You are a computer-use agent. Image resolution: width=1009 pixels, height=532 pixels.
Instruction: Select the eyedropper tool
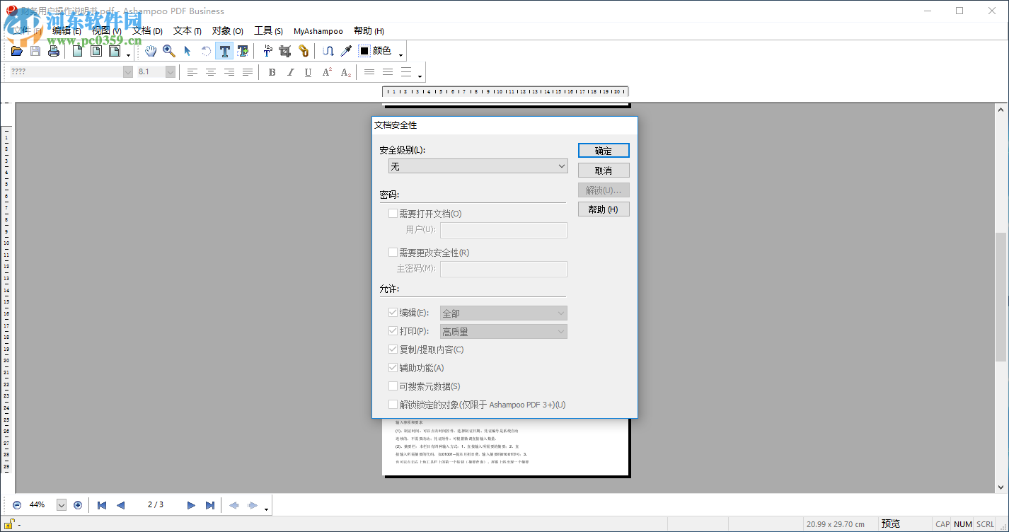click(345, 50)
